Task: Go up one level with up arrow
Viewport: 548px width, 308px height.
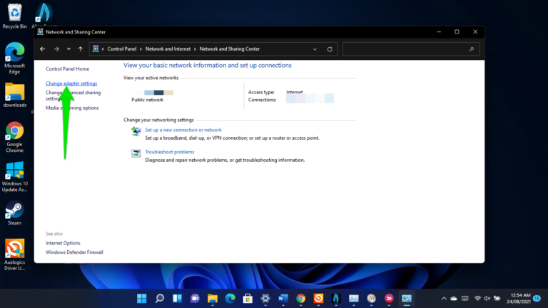Action: coord(81,49)
